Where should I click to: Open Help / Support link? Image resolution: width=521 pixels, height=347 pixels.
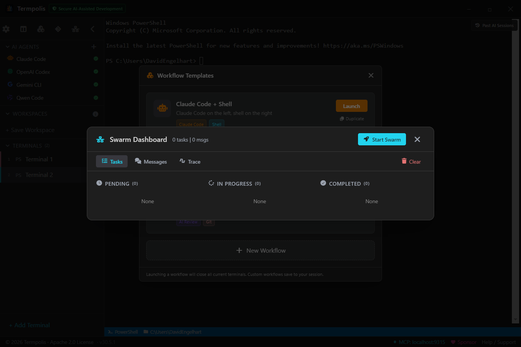click(499, 342)
